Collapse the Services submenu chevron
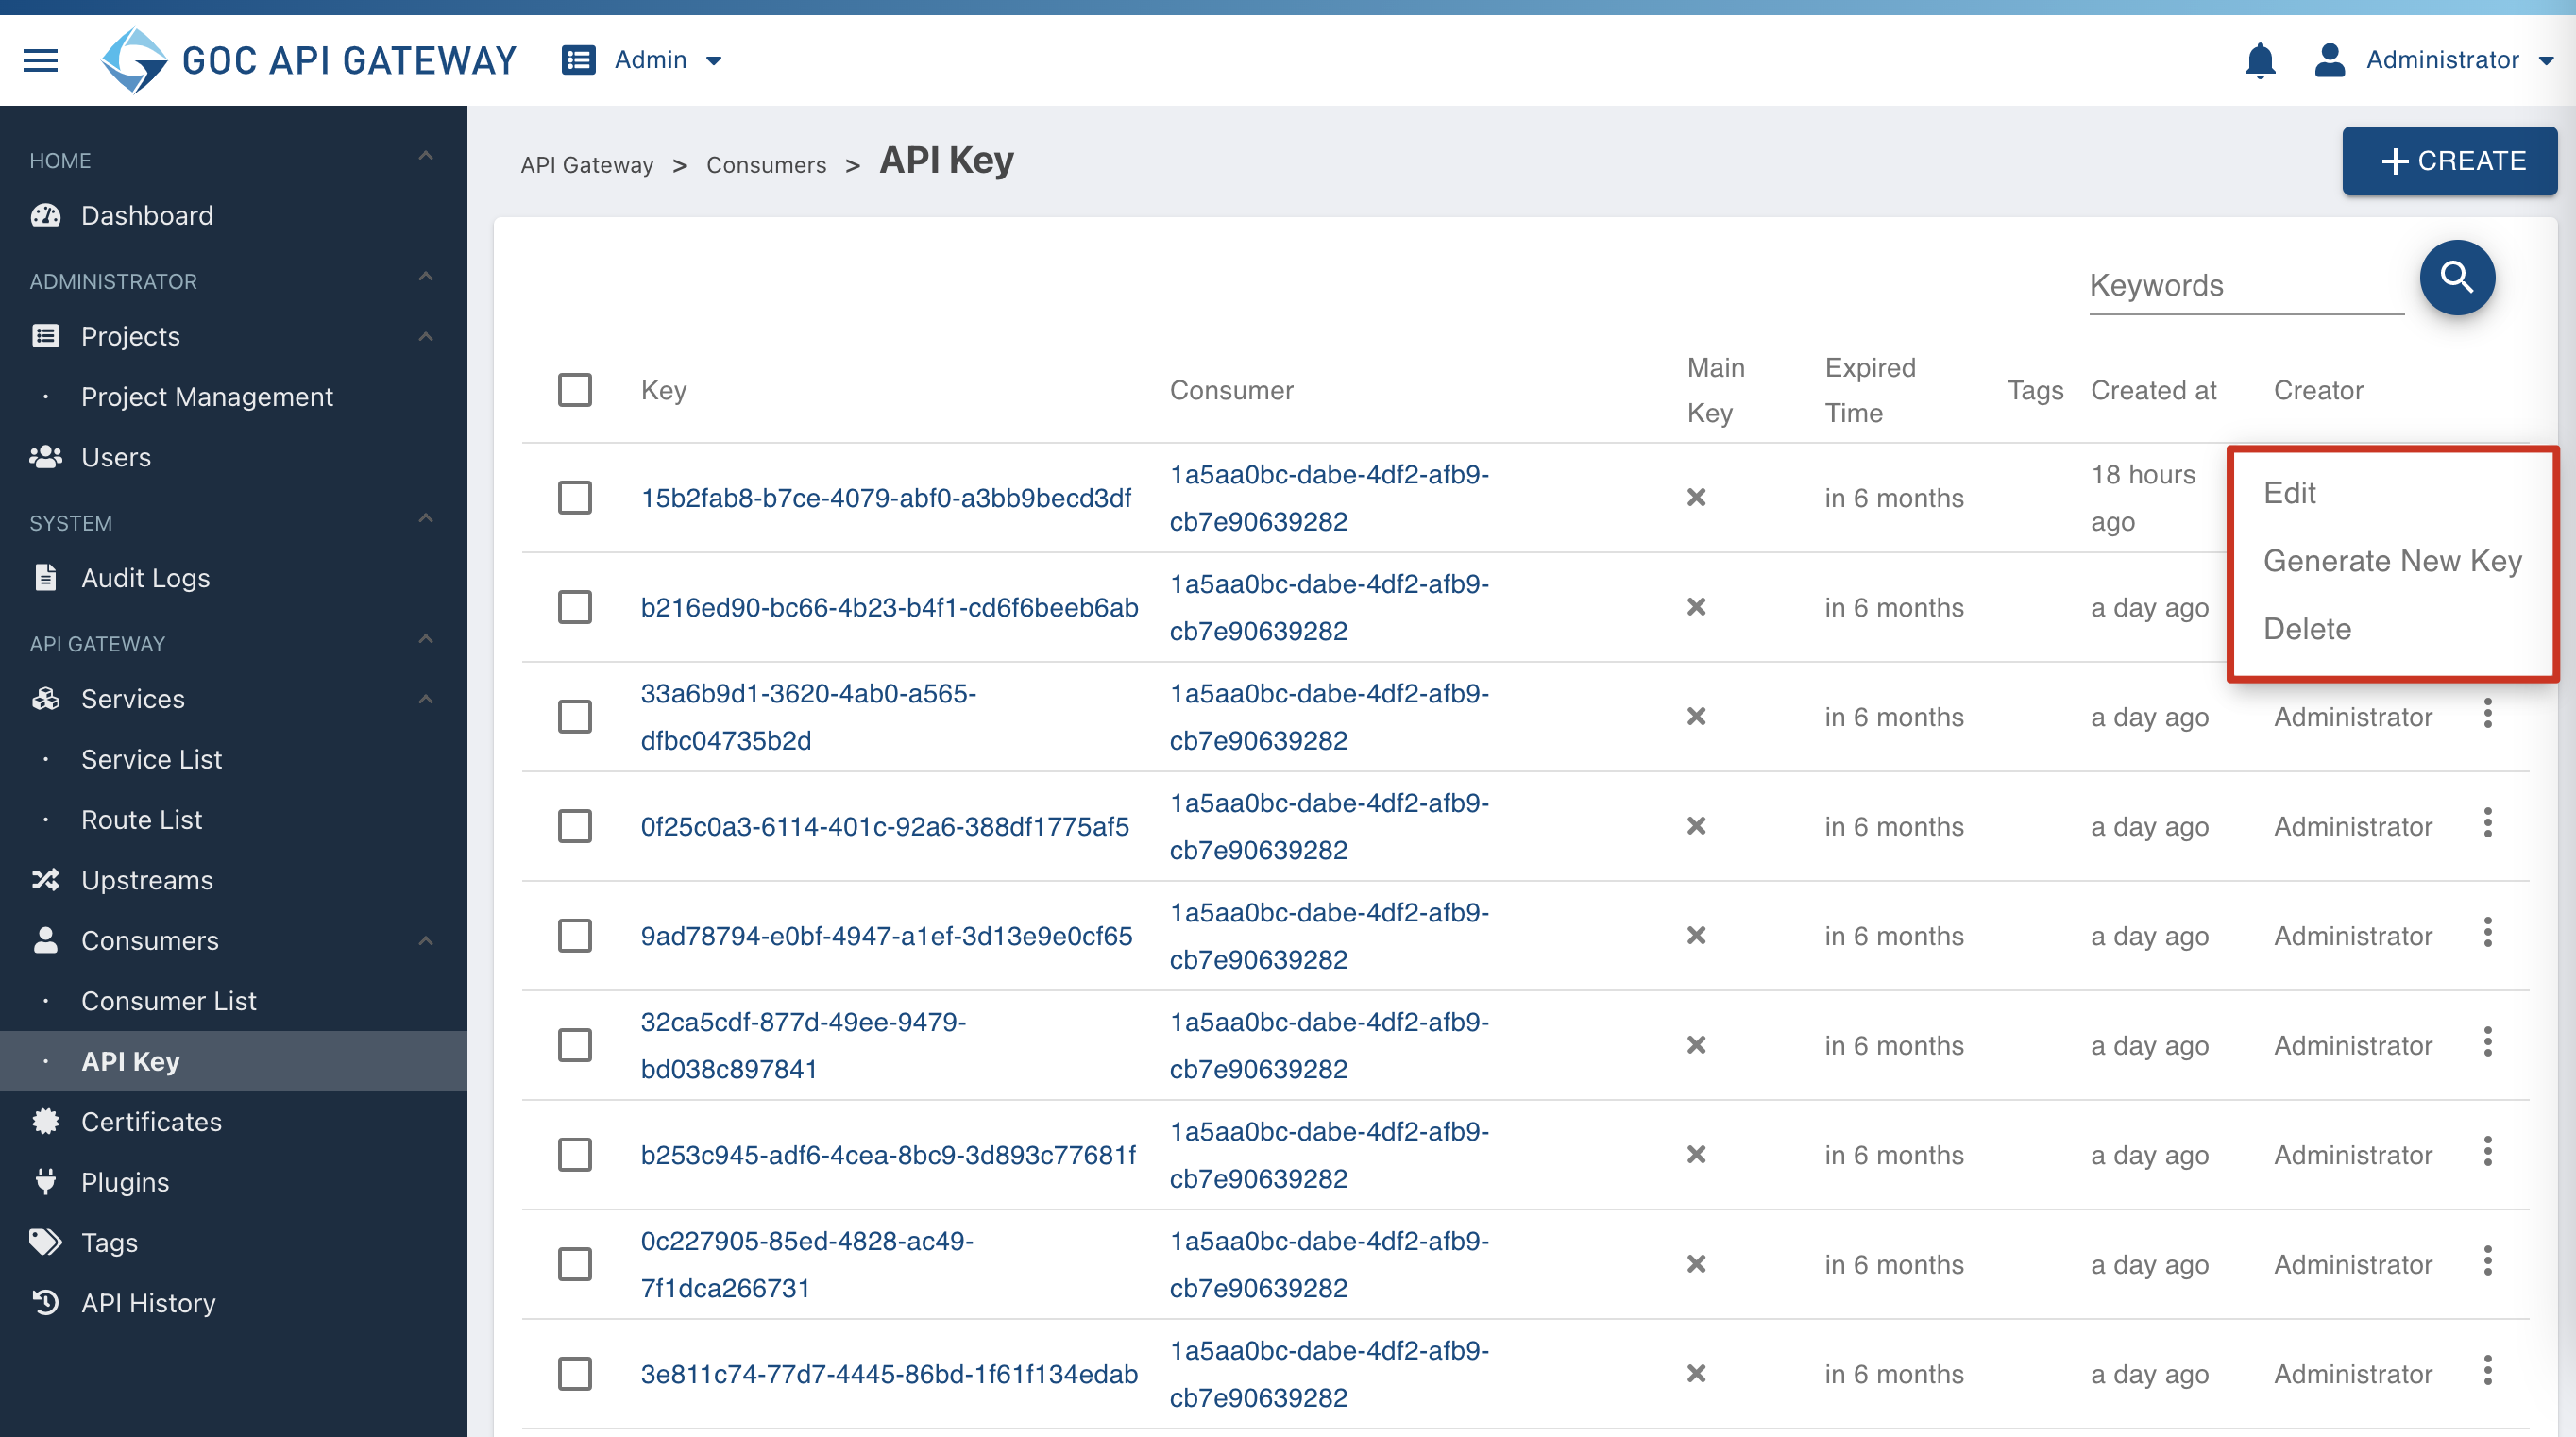Viewport: 2576px width, 1437px height. click(x=425, y=699)
